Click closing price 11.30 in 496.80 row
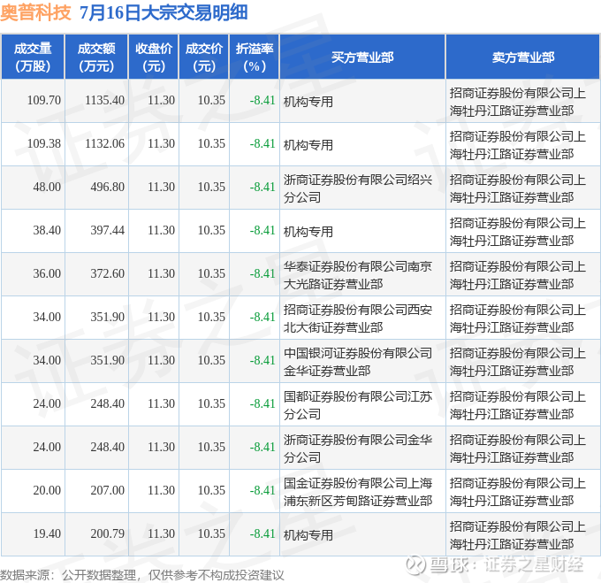The height and width of the screenshot is (583, 601). tap(162, 187)
